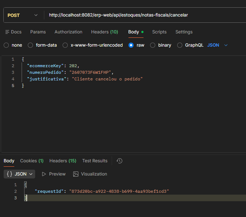The height and width of the screenshot is (217, 246).
Task: Click the closing brace on response line 3
Action: click(25, 198)
